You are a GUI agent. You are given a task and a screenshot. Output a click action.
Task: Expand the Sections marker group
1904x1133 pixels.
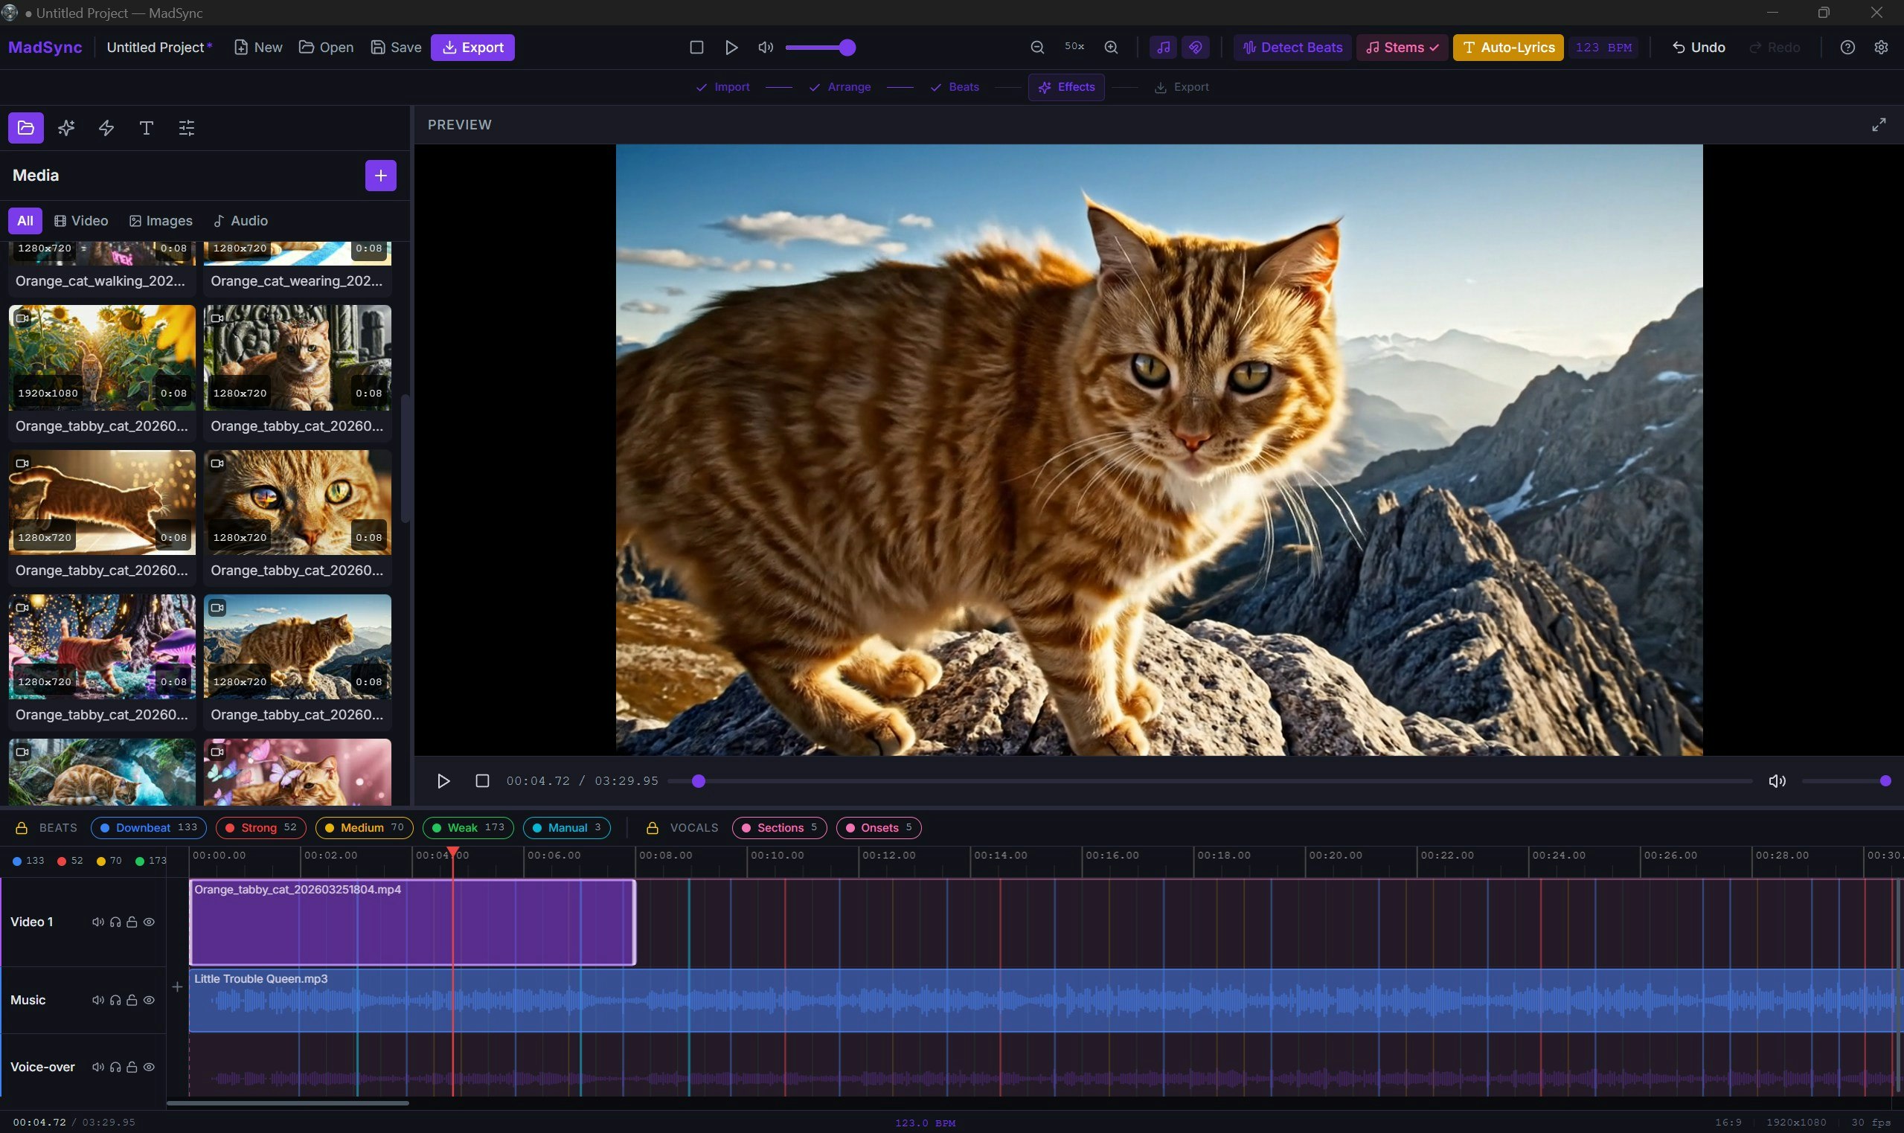pyautogui.click(x=778, y=827)
